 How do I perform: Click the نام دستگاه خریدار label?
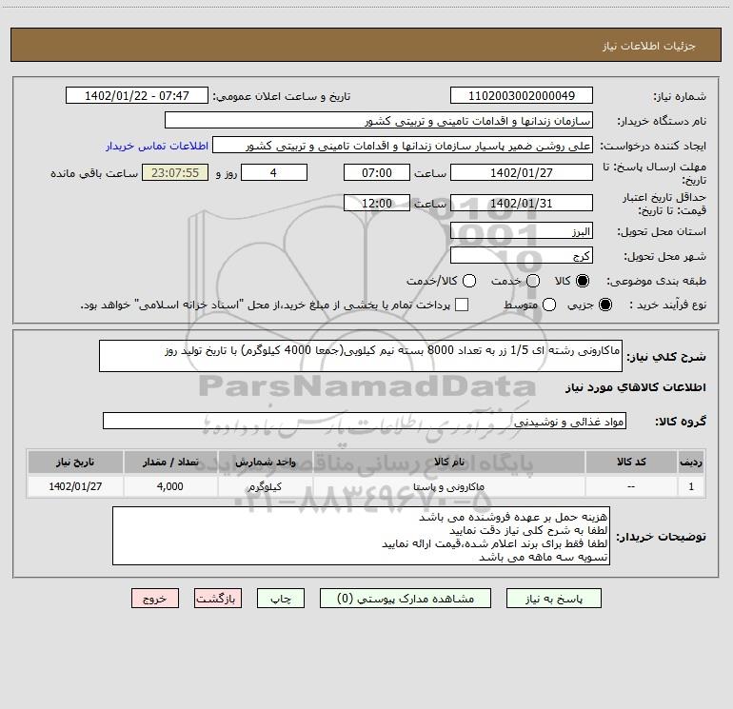662,121
